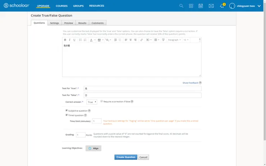
Task: Click the Grading points field
Action: 81,135
